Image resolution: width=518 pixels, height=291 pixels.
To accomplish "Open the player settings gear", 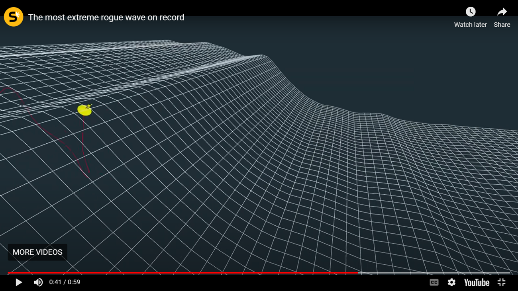I will 451,282.
